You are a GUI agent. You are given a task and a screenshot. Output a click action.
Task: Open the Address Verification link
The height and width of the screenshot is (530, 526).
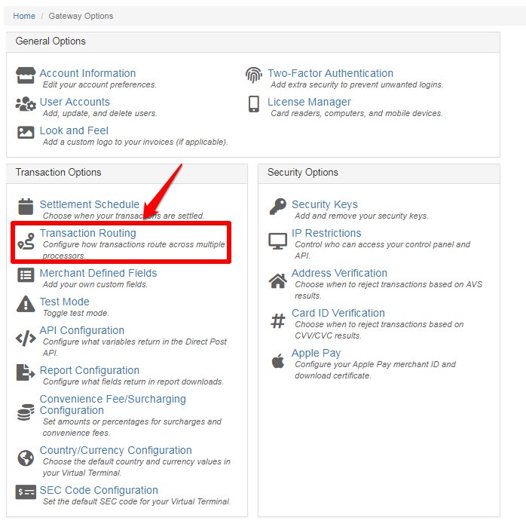tap(339, 273)
